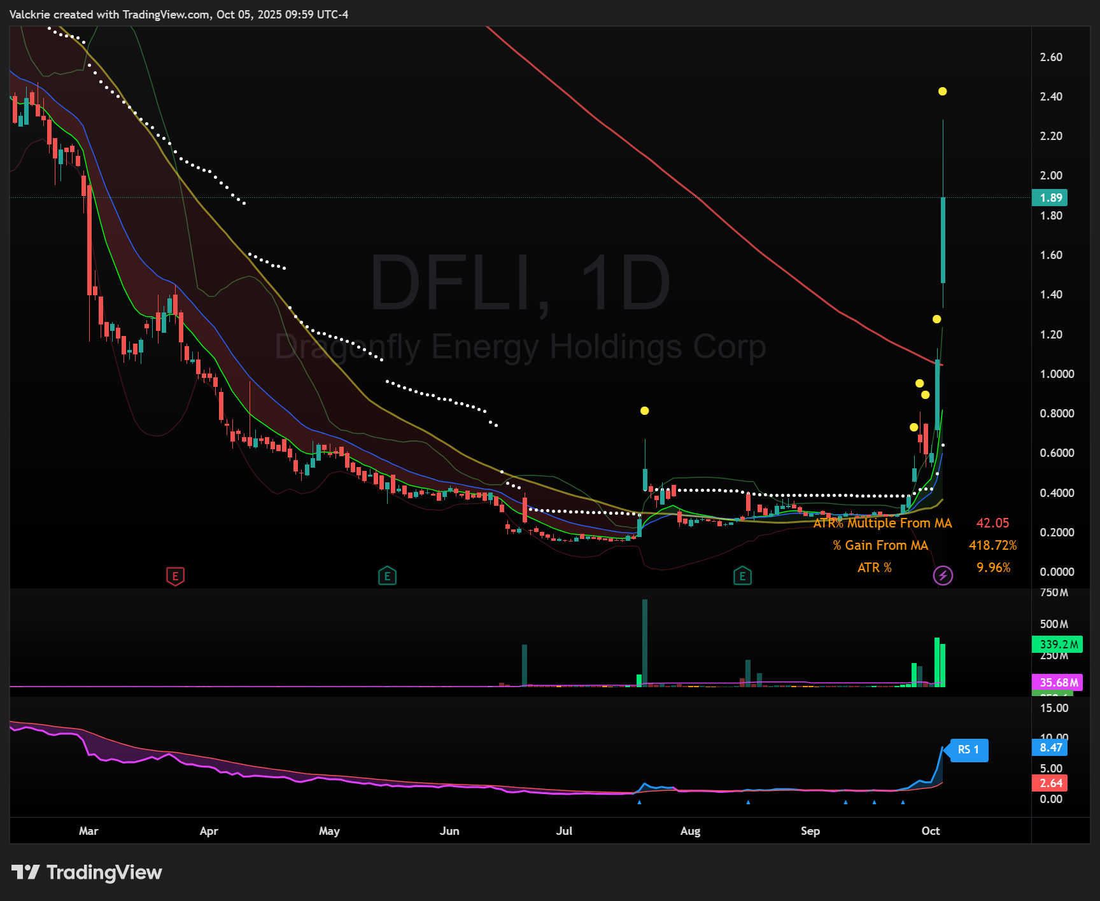Click the yellow dot above the late-July spike
Image resolution: width=1100 pixels, height=901 pixels.
point(645,411)
